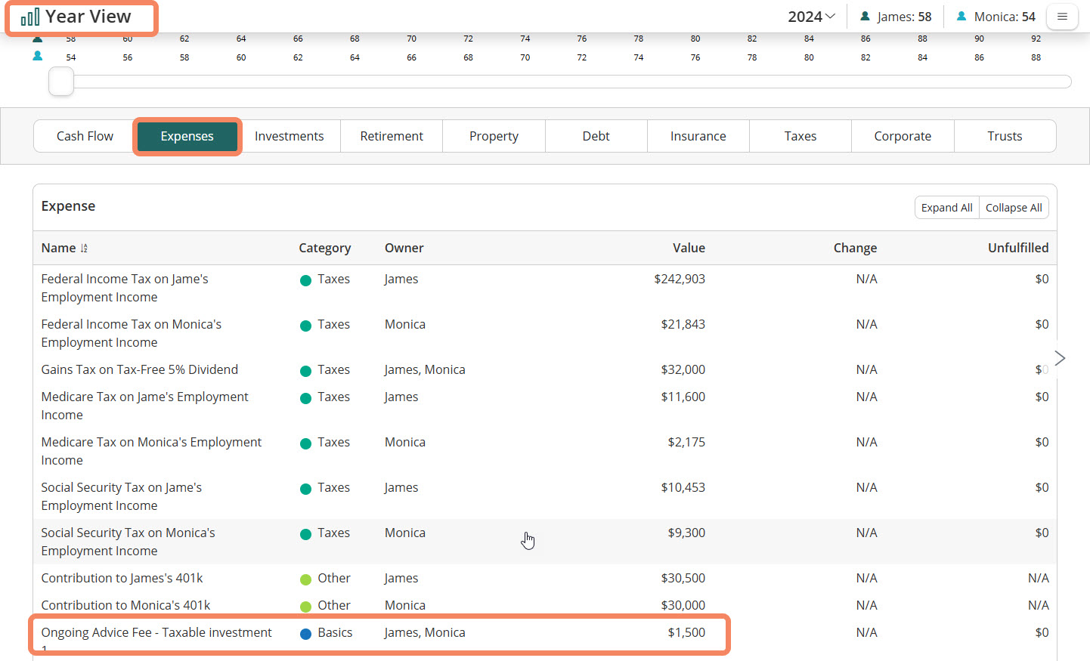Open the Investments tab
This screenshot has width=1090, height=661.
point(289,136)
